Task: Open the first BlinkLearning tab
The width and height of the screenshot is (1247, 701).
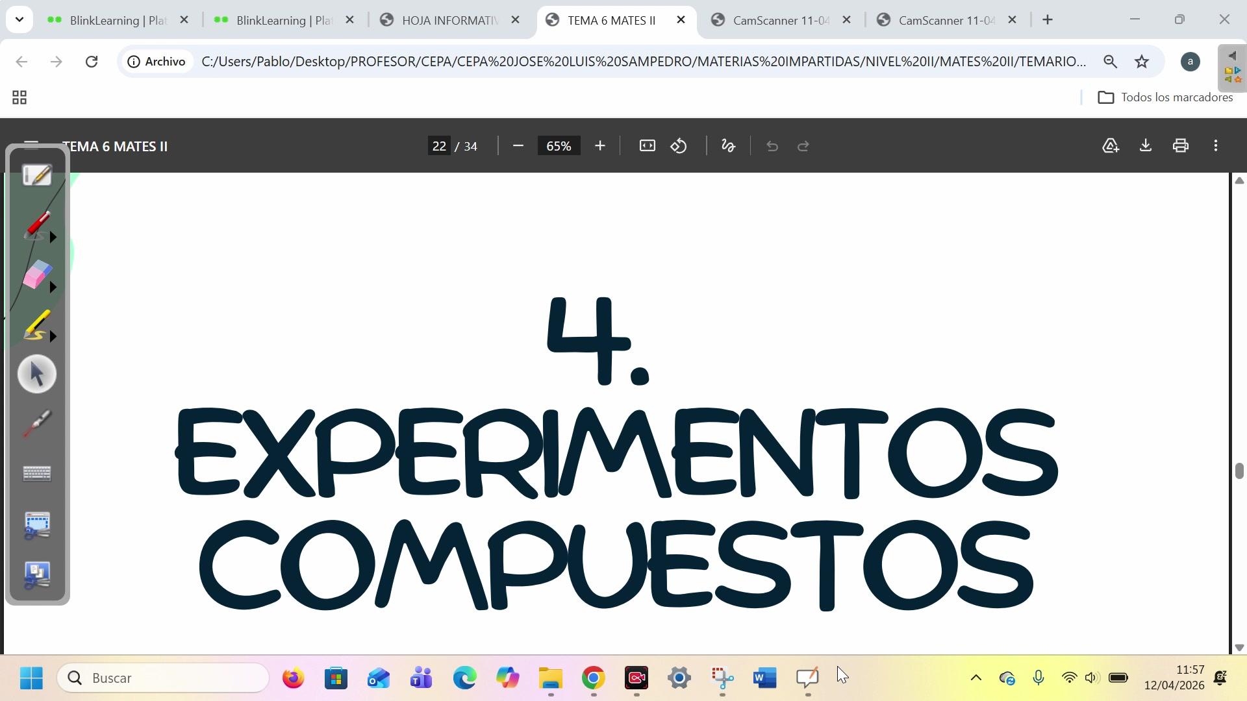Action: [117, 20]
